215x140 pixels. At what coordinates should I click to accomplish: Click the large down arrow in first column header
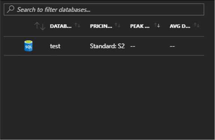tap(43, 27)
